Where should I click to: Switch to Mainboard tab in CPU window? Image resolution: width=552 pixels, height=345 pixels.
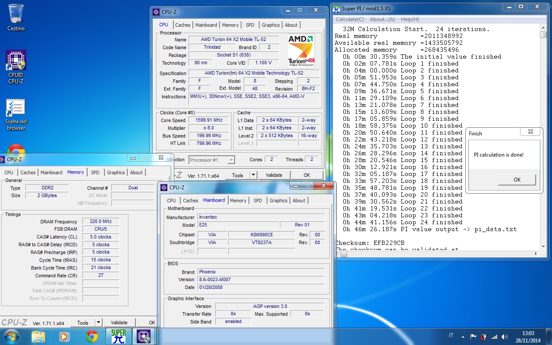[x=206, y=25]
